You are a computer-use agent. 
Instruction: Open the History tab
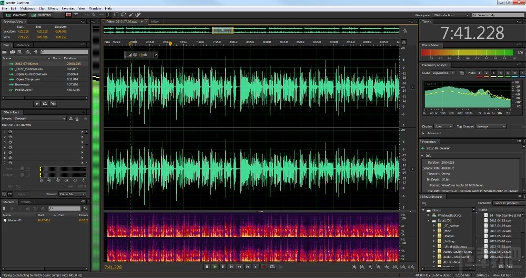[26, 202]
